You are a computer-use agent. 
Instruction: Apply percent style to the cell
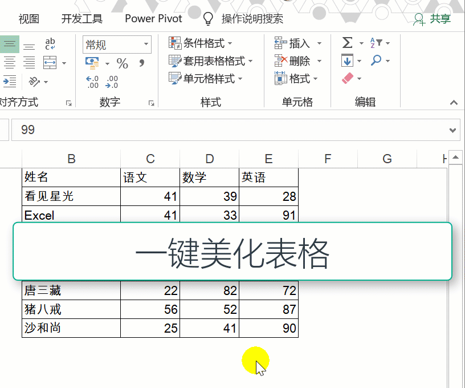[x=122, y=63]
